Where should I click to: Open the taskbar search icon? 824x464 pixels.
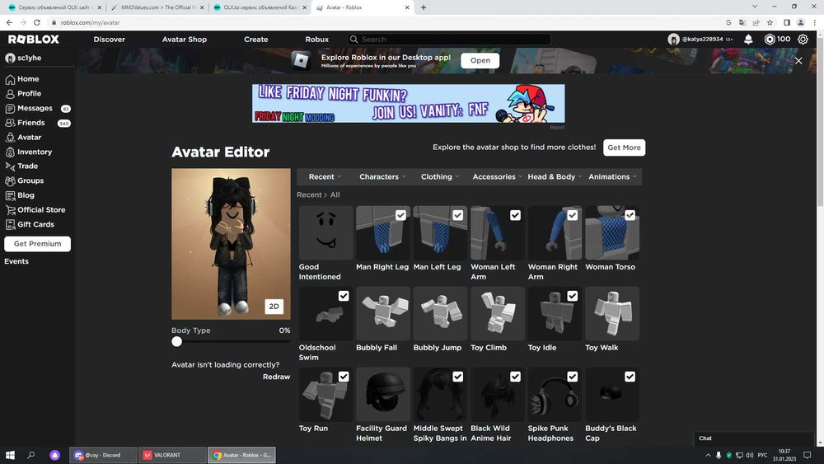[x=31, y=455]
